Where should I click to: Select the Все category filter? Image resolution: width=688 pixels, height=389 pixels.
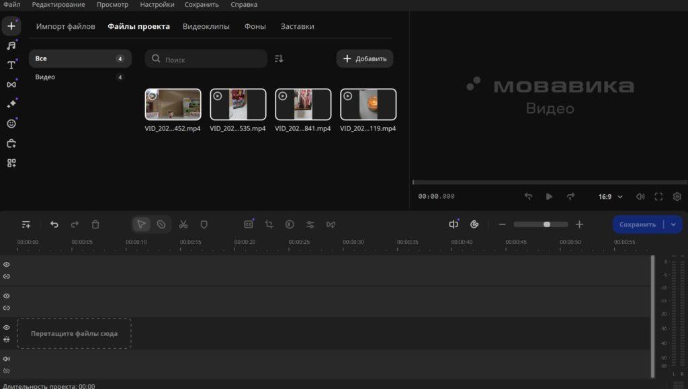coord(81,58)
